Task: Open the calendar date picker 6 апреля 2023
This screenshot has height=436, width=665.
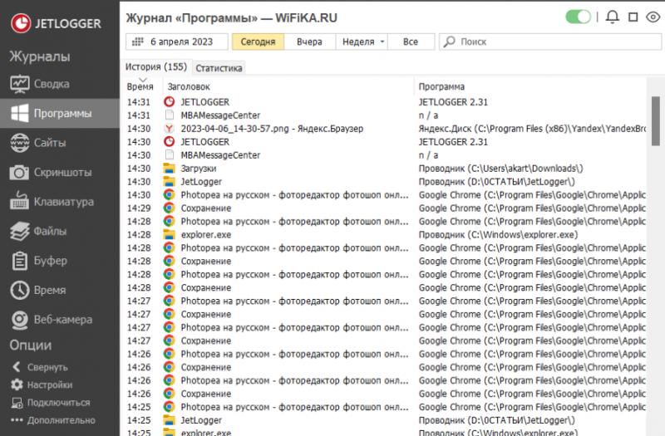Action: click(x=177, y=42)
